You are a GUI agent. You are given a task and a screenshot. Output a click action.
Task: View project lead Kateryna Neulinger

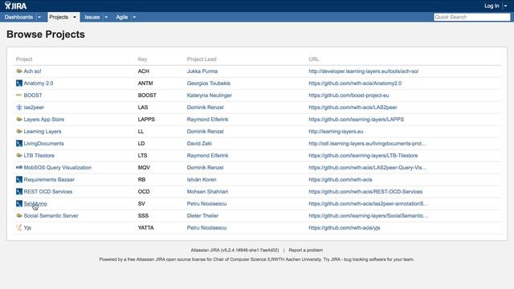point(209,96)
